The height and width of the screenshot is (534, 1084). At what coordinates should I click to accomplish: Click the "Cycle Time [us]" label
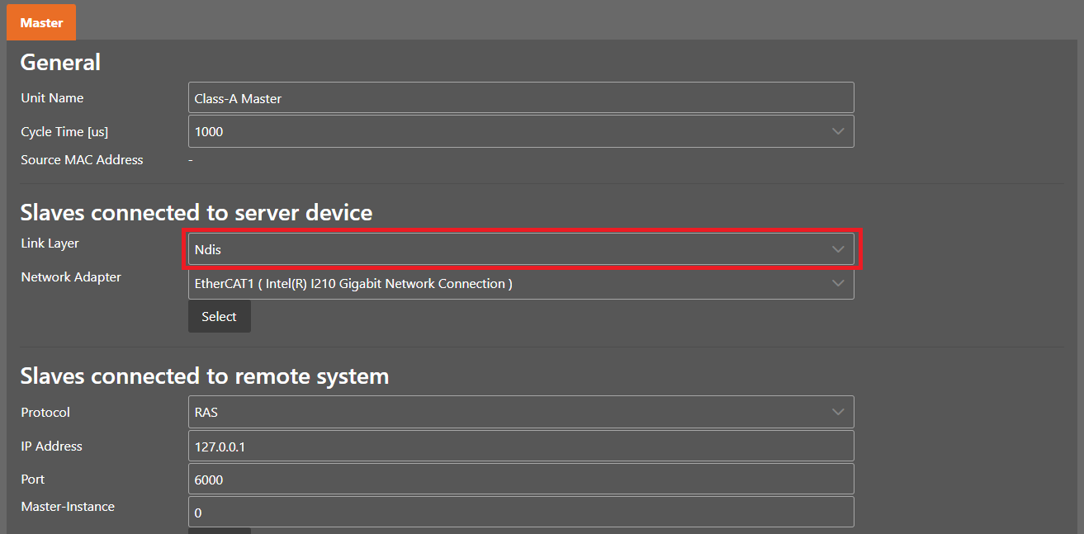pos(64,132)
